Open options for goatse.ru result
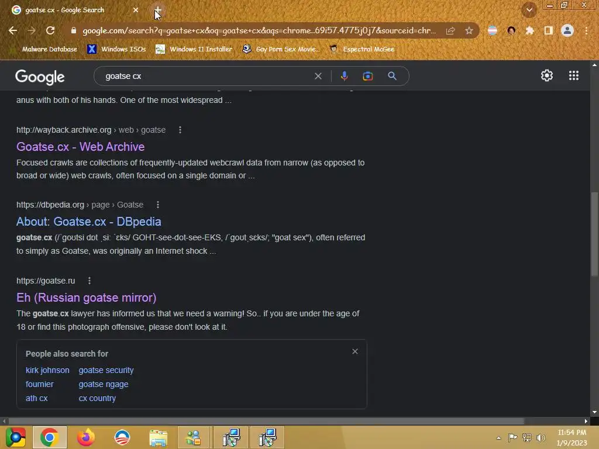599x449 pixels. point(89,281)
